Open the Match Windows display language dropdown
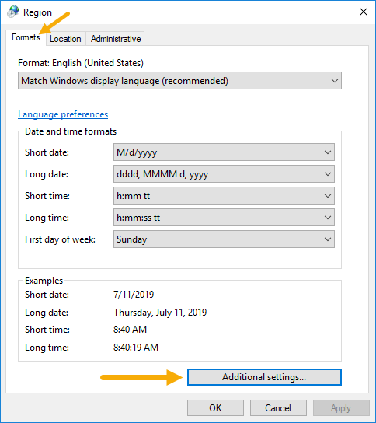This screenshot has width=376, height=423. (x=179, y=81)
